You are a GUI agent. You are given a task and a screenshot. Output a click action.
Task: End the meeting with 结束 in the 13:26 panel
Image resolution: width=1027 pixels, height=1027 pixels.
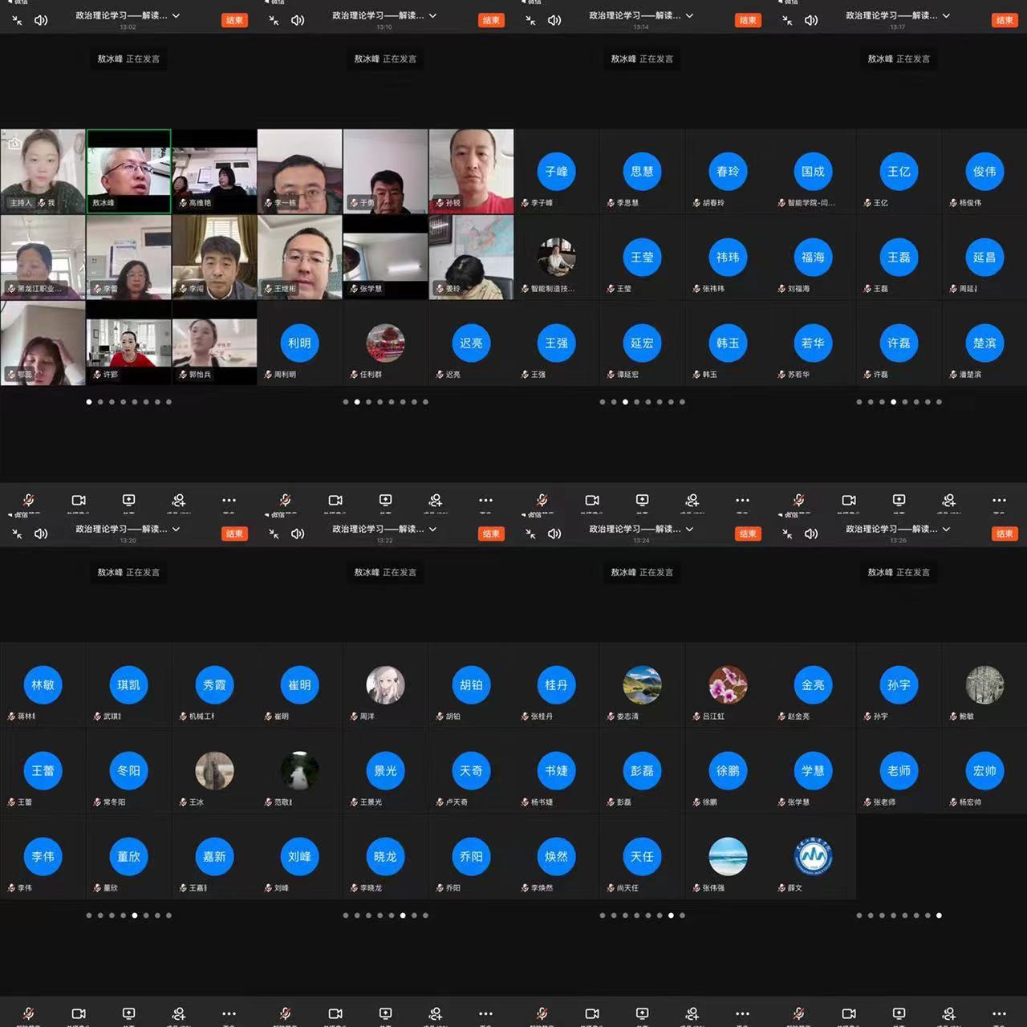1004,534
